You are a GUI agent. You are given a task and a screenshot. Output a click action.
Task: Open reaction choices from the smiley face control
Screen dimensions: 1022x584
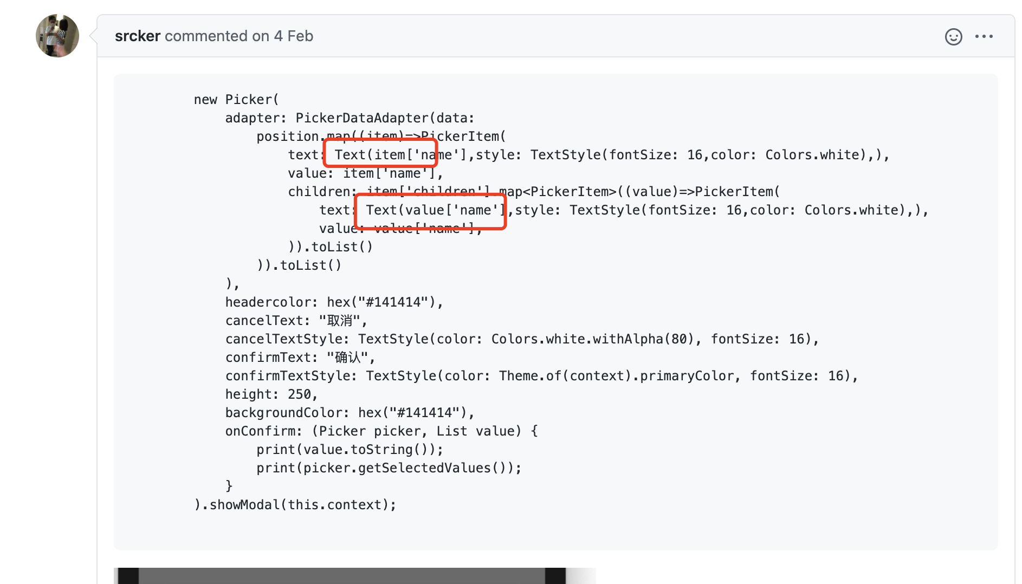(x=953, y=36)
